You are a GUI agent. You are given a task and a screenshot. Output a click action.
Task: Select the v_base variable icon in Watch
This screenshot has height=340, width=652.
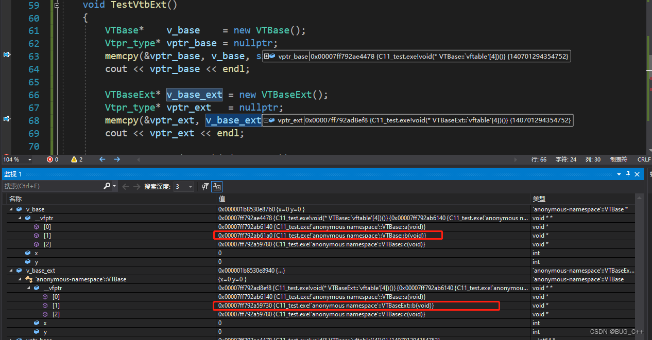click(19, 209)
